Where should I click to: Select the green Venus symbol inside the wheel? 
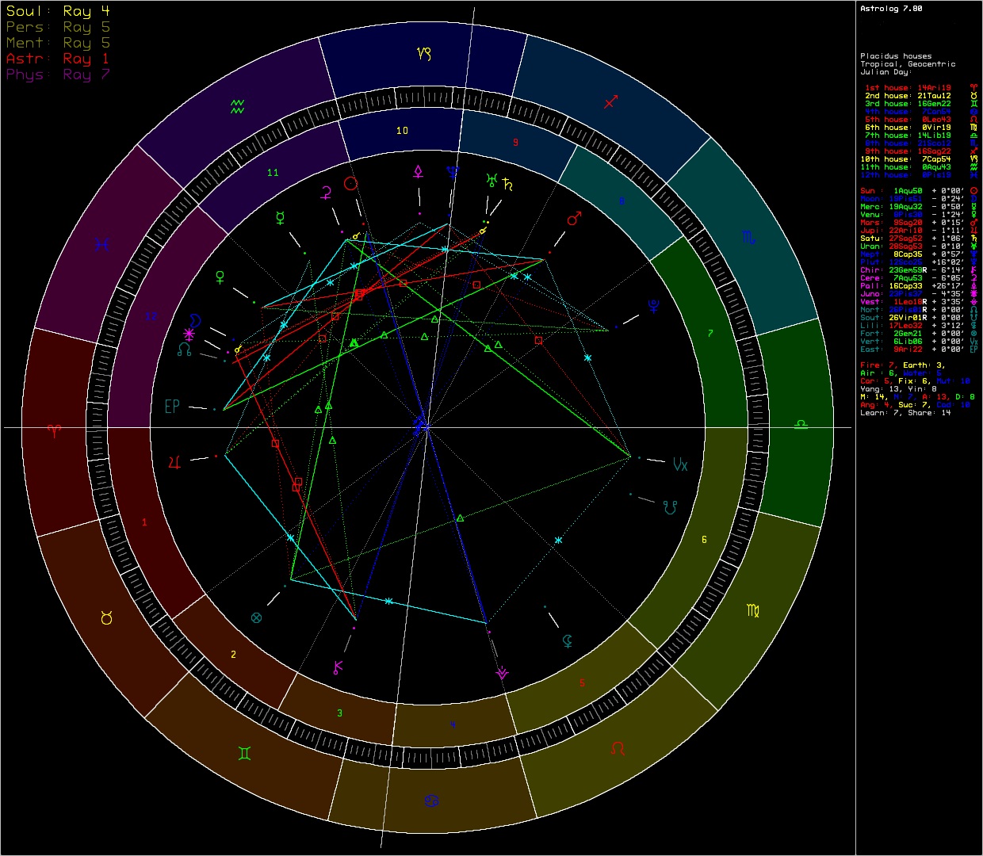[220, 277]
